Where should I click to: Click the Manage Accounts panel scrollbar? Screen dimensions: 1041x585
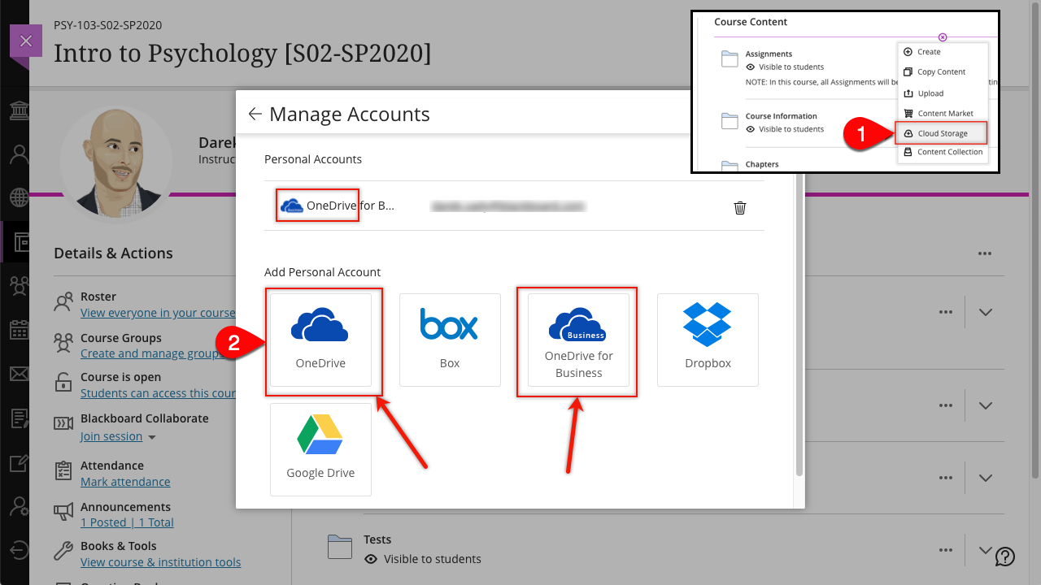tap(799, 325)
